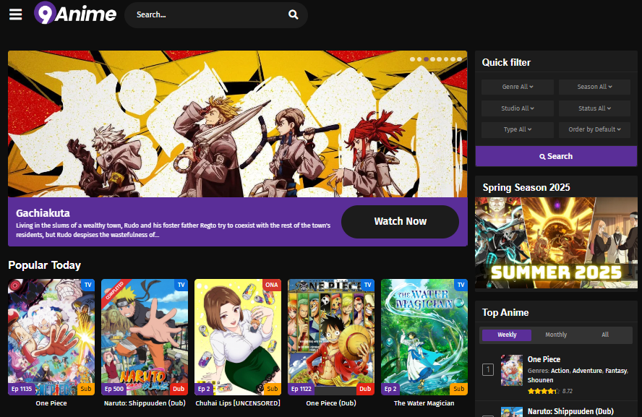Switch Top Anime to Weekly tab
Viewport: 642px width, 417px height.
point(507,335)
